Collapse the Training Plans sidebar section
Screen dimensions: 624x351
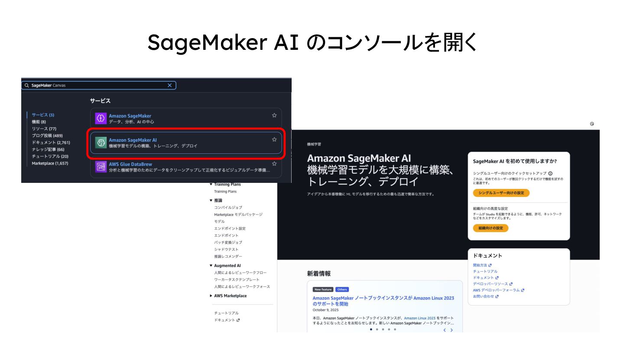(x=211, y=185)
